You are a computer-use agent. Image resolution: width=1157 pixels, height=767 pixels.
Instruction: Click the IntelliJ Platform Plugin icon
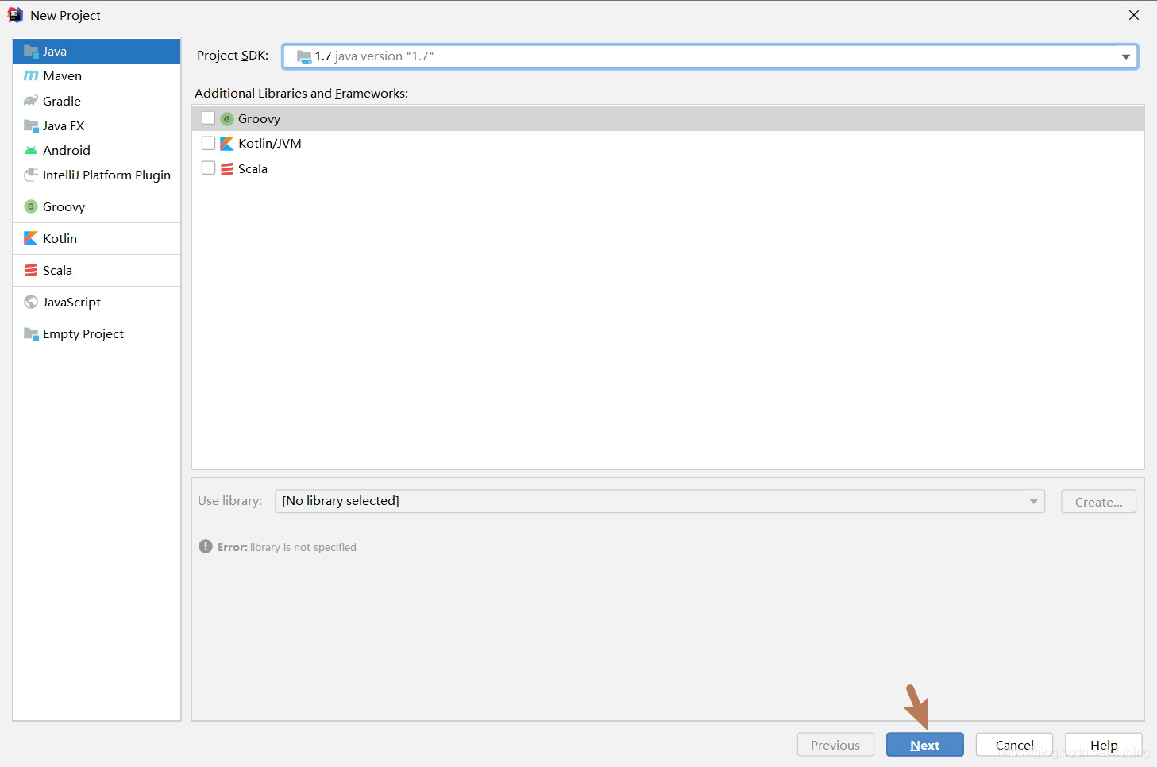coord(31,175)
